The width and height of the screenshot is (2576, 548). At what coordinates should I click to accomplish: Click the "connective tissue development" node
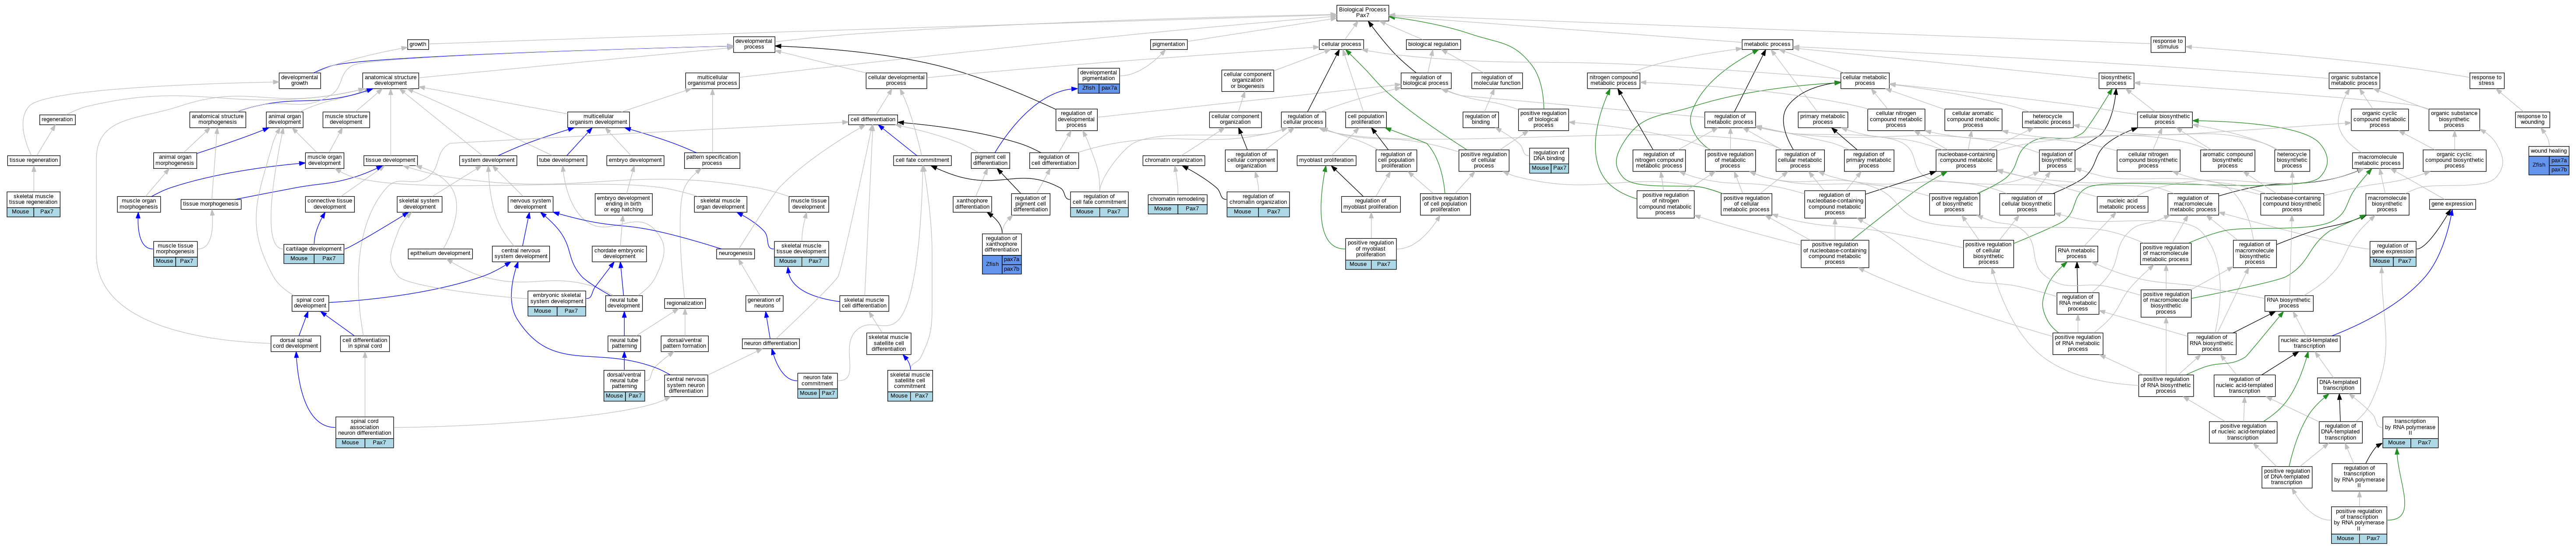[x=329, y=204]
